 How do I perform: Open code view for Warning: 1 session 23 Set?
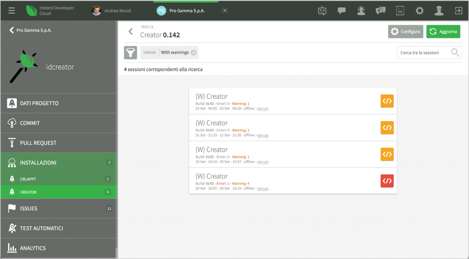coord(387,101)
